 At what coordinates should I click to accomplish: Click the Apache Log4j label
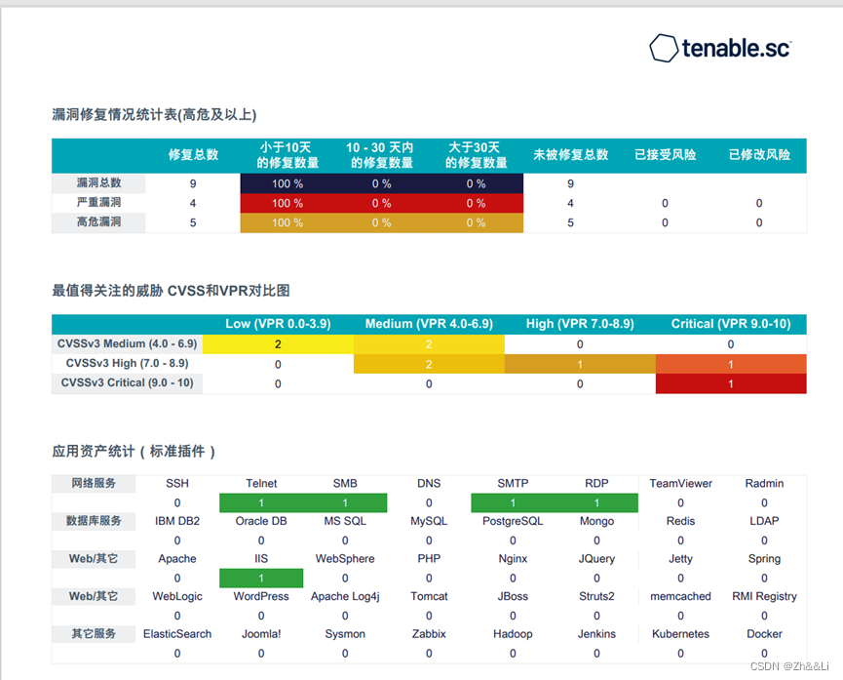click(x=345, y=596)
